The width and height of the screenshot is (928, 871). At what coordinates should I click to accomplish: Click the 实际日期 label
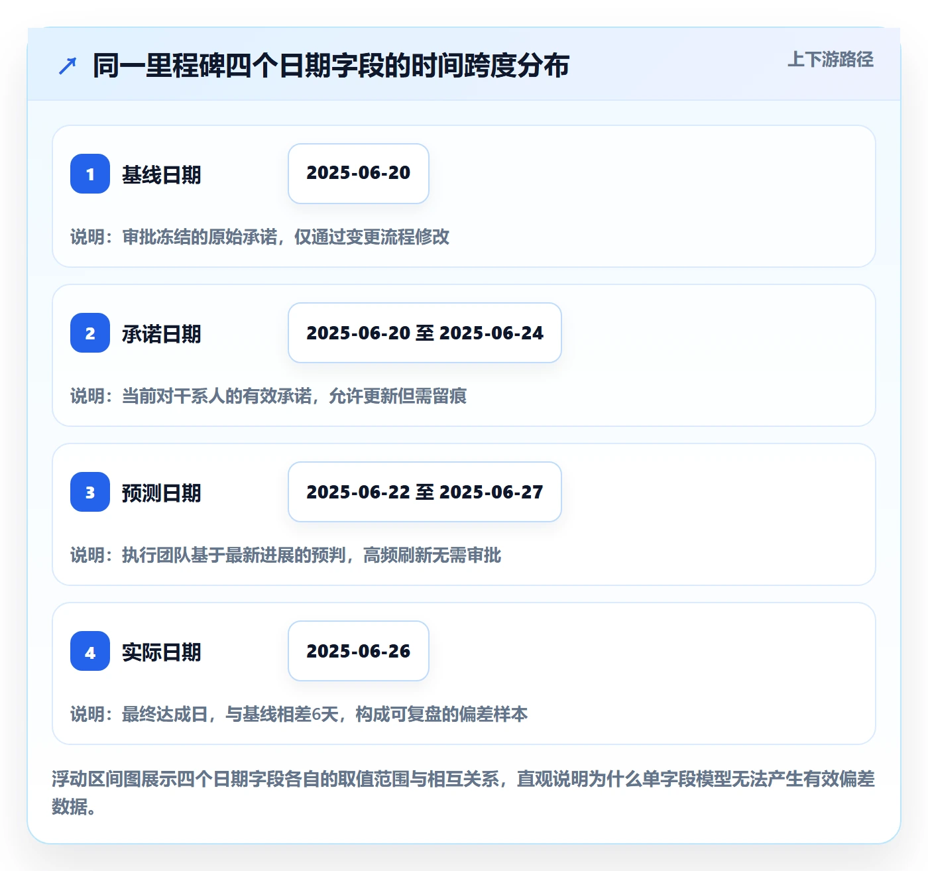161,652
